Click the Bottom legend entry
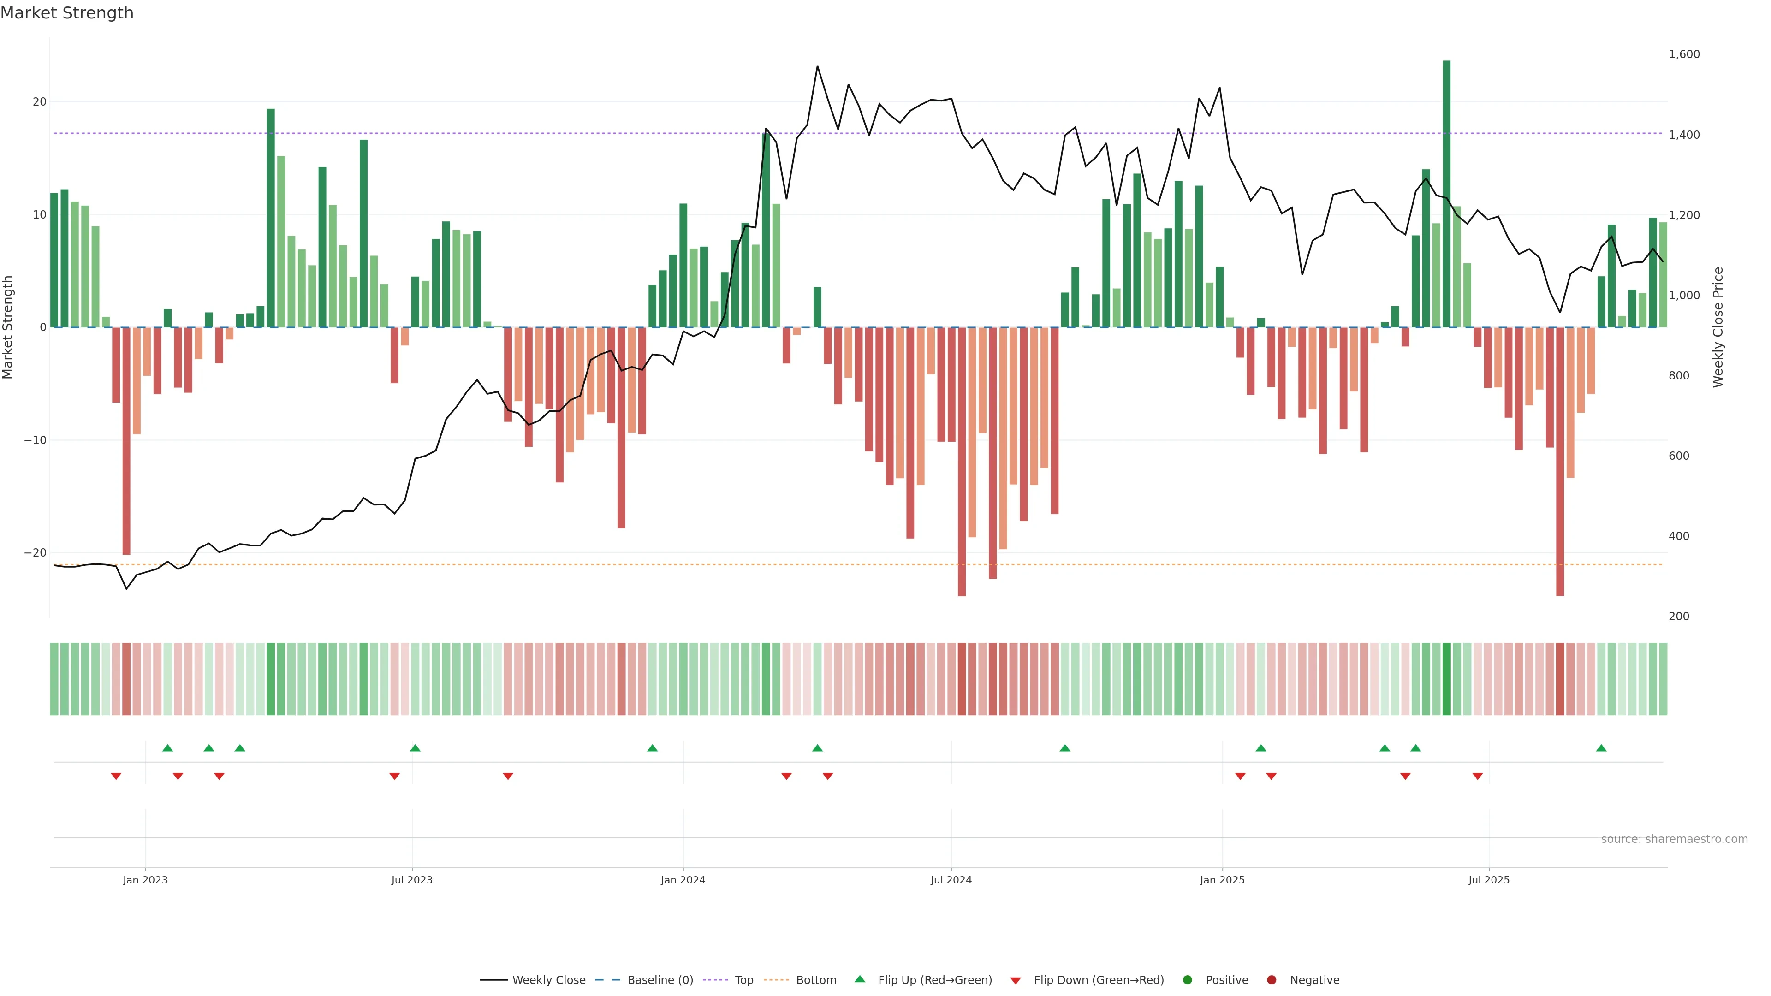 [801, 980]
